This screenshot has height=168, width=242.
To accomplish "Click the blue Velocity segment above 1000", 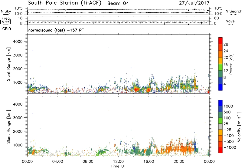I will [221, 103].
